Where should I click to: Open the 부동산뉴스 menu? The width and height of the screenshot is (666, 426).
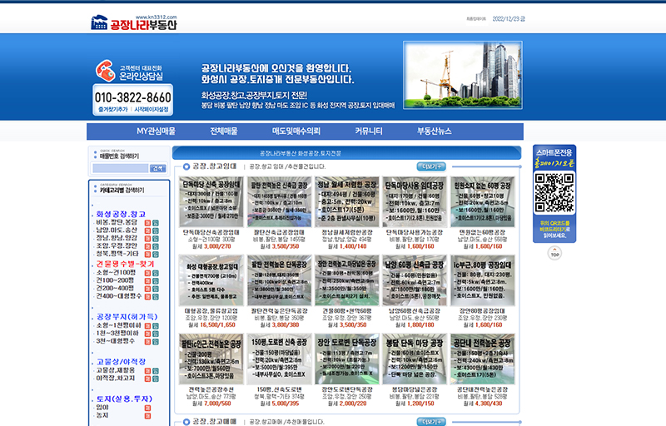[x=434, y=131]
